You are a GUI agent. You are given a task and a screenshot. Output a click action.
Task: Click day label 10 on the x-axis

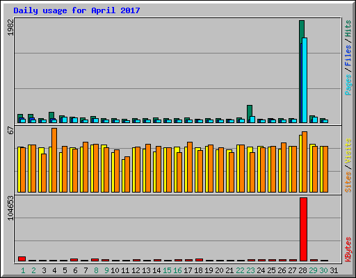[x=115, y=270]
